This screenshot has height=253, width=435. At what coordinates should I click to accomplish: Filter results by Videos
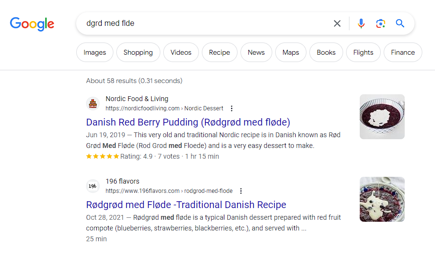(x=181, y=52)
